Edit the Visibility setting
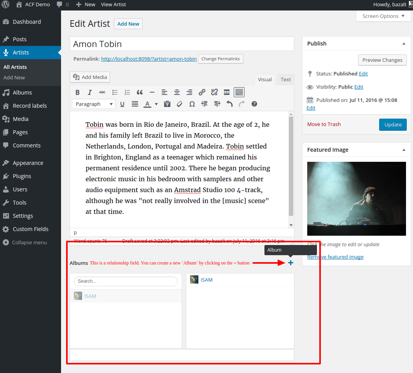This screenshot has height=373, width=413. [359, 87]
